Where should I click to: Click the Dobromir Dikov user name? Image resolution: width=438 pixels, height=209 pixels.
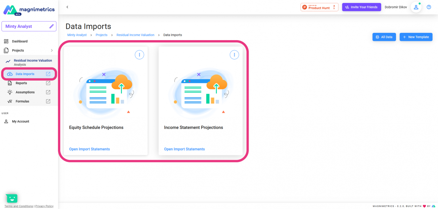[x=396, y=7]
